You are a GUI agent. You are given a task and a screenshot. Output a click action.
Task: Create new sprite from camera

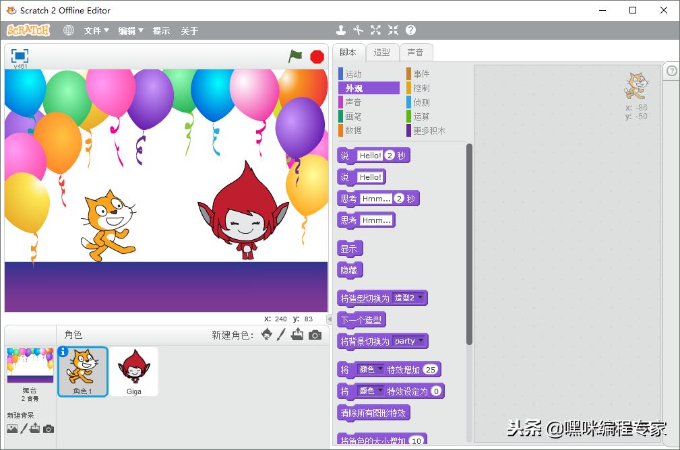point(315,334)
